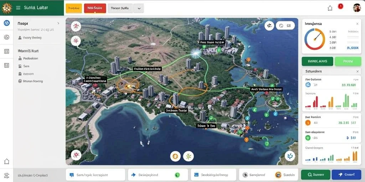Select the Nuory Meking sidebar row

click(x=30, y=38)
